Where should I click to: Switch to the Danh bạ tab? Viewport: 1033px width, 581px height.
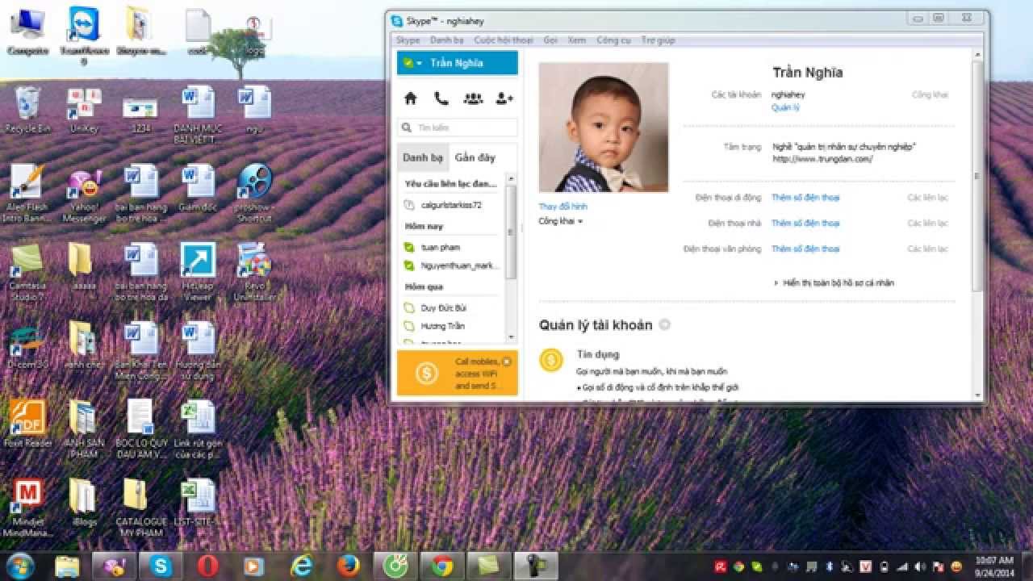tap(423, 157)
